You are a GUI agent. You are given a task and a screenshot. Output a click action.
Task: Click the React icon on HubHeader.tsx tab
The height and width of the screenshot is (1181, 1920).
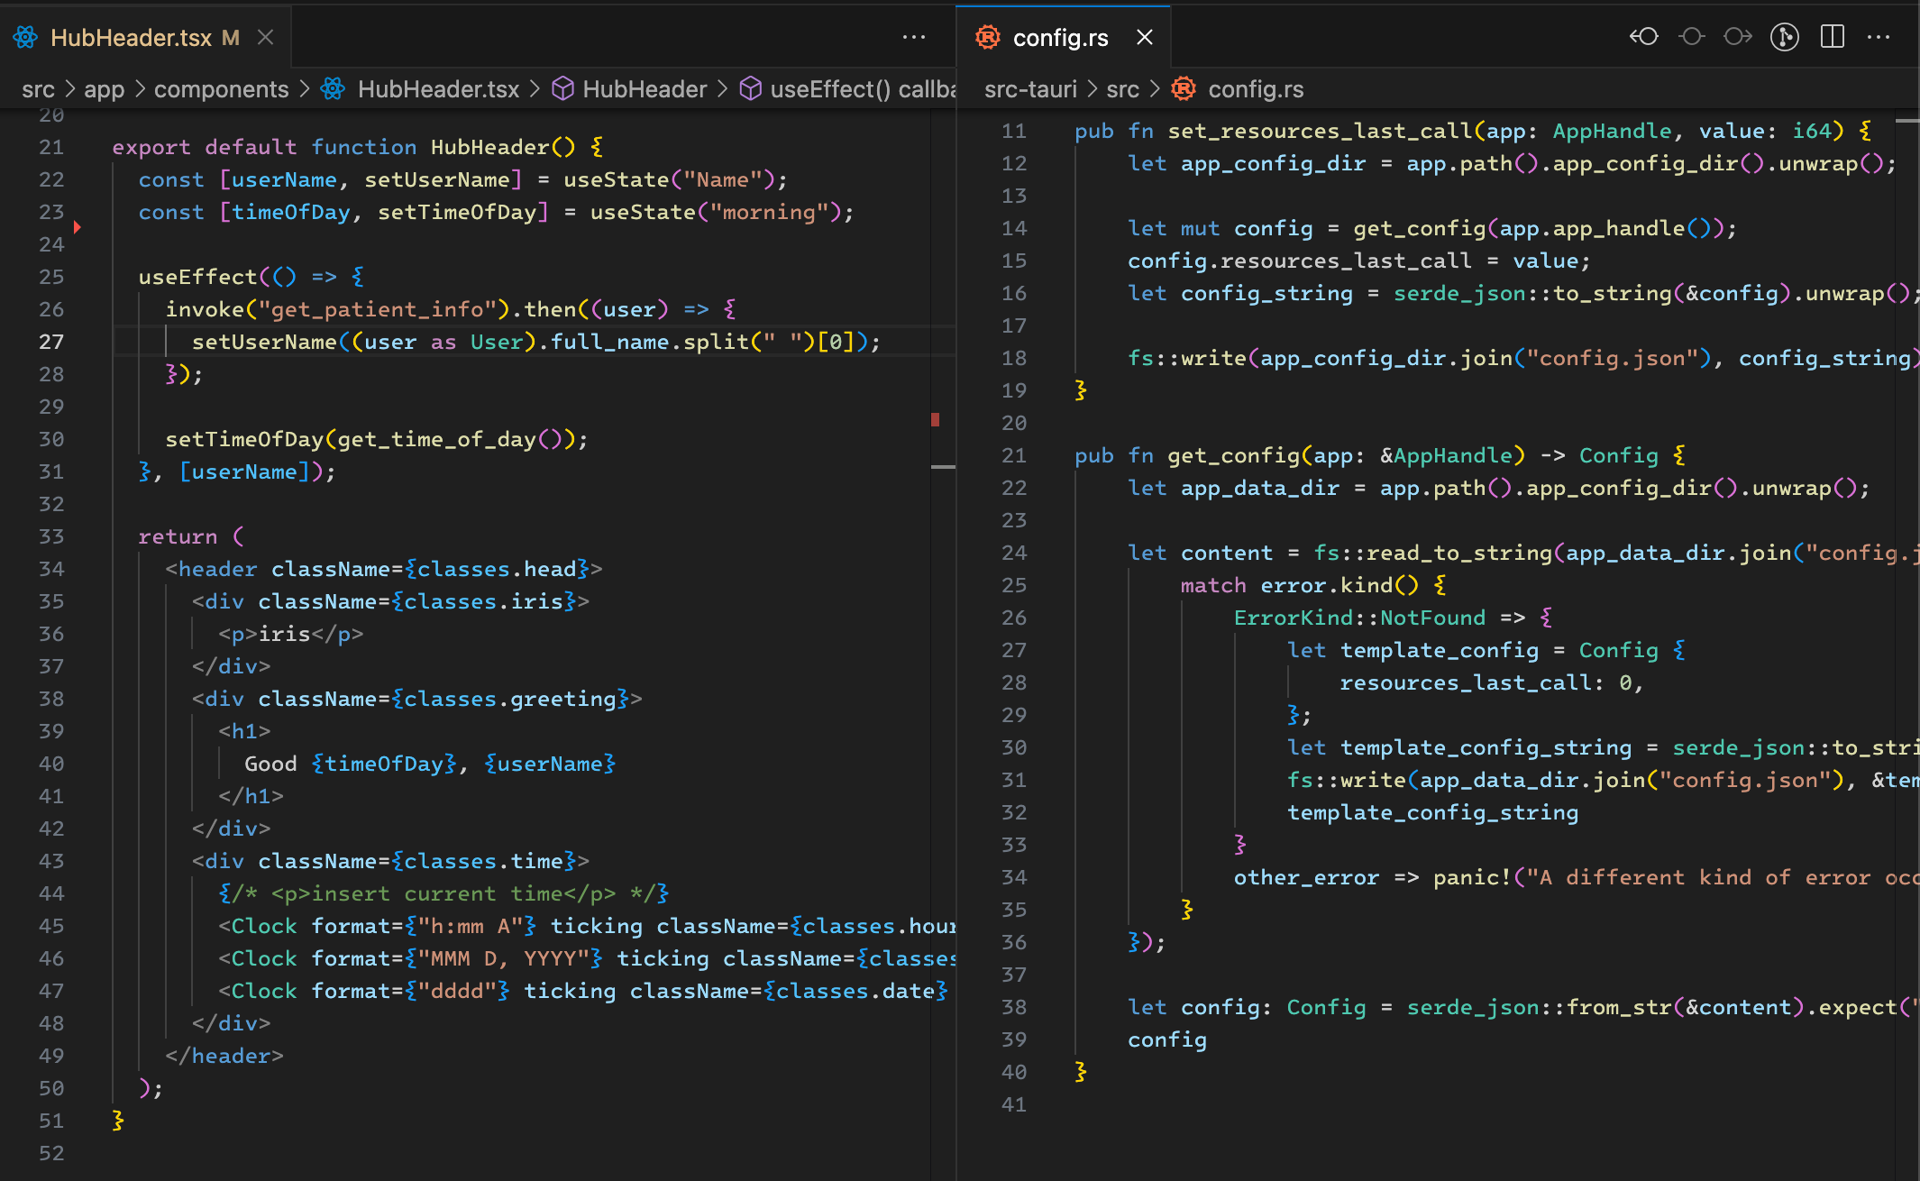[x=25, y=37]
